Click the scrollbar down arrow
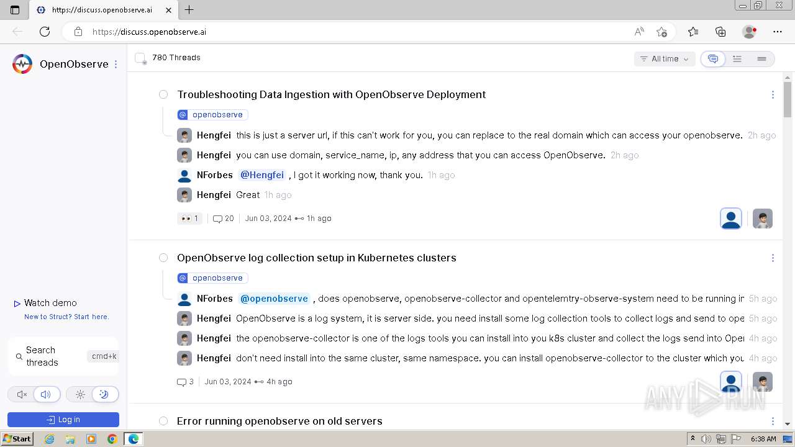The image size is (795, 447). pos(788,423)
